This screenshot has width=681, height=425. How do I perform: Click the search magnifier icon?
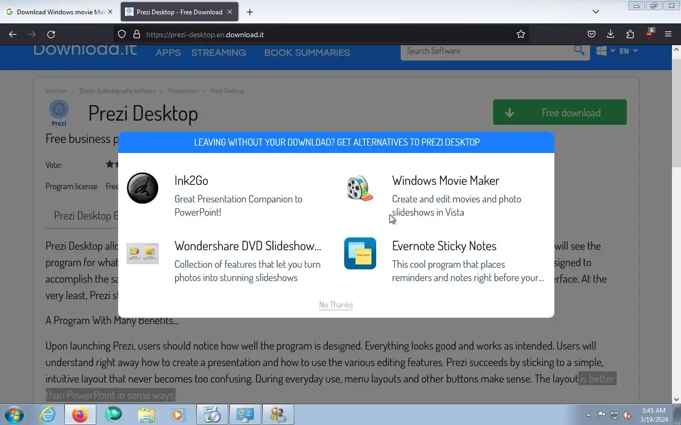[579, 50]
